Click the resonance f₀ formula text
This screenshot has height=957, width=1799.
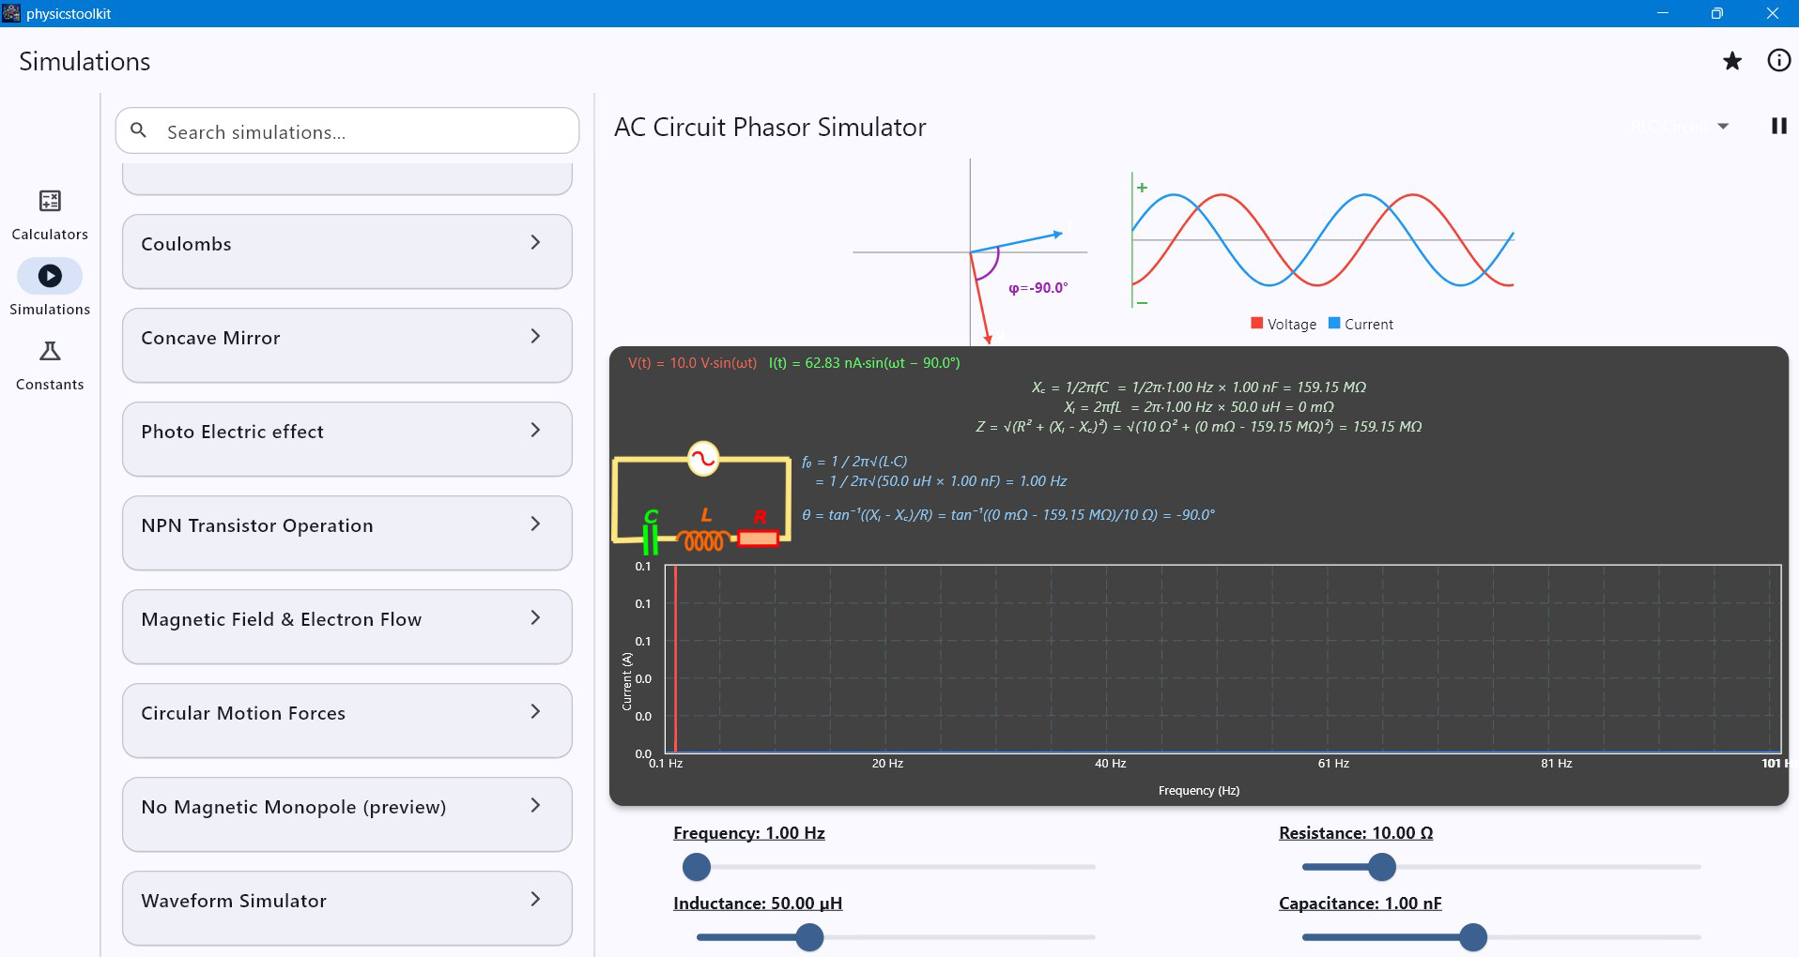[x=934, y=471]
